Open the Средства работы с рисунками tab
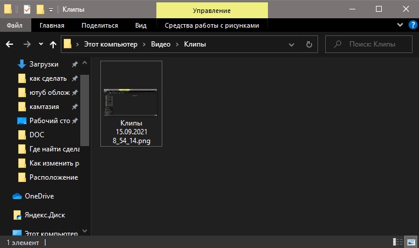Image resolution: width=419 pixels, height=248 pixels. [212, 25]
